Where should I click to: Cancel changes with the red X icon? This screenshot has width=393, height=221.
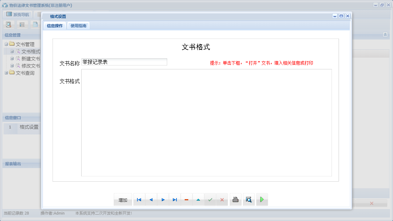point(222,200)
